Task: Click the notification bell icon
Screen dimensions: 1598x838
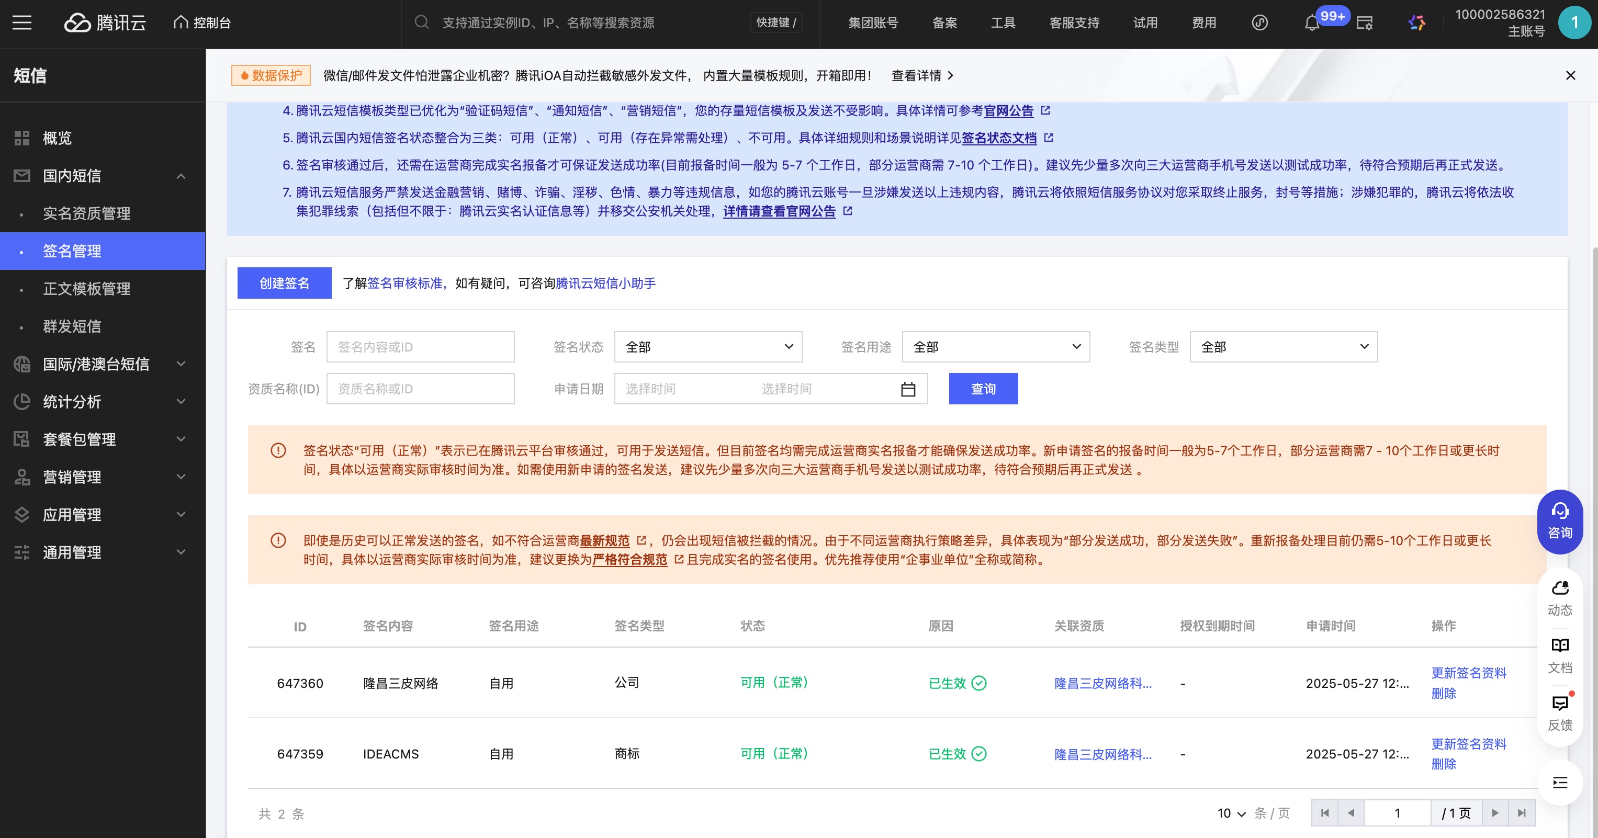Action: tap(1311, 24)
